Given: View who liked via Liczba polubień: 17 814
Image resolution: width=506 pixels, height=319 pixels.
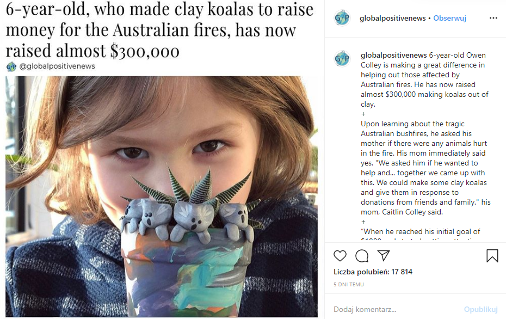Looking at the screenshot, I should click(x=373, y=272).
